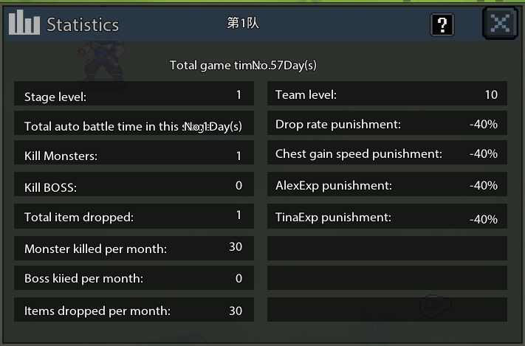525x346 pixels.
Task: Click the first empty row below TinaExp punishment
Action: point(387,248)
